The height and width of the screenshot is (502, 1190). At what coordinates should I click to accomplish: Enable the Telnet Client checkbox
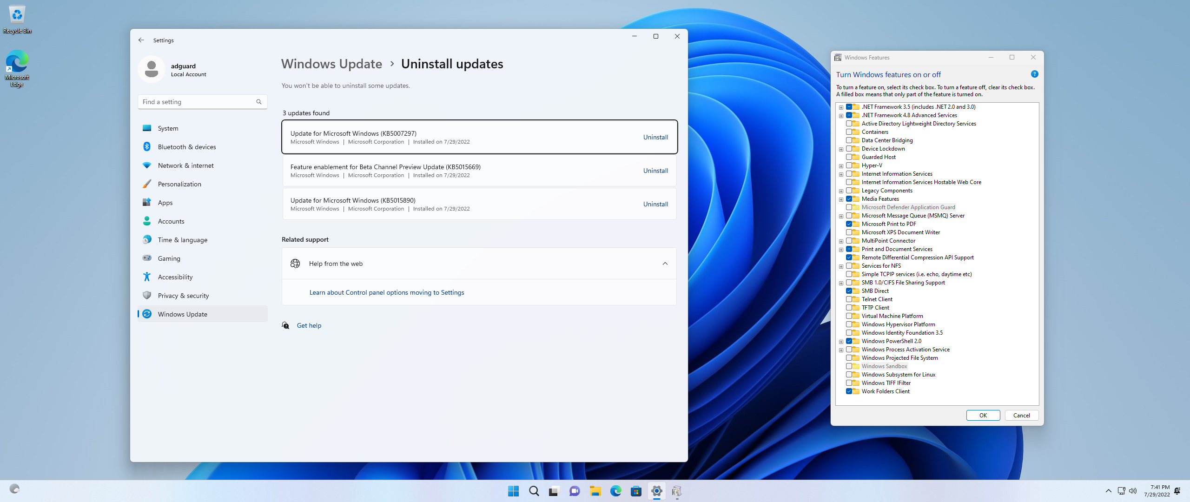point(849,299)
